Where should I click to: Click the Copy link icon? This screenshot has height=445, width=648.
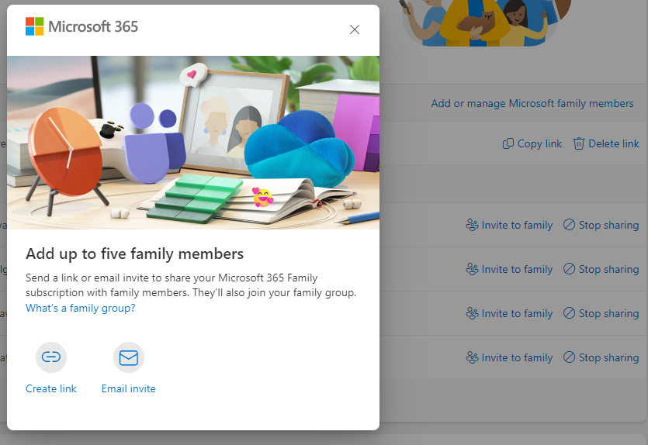508,143
